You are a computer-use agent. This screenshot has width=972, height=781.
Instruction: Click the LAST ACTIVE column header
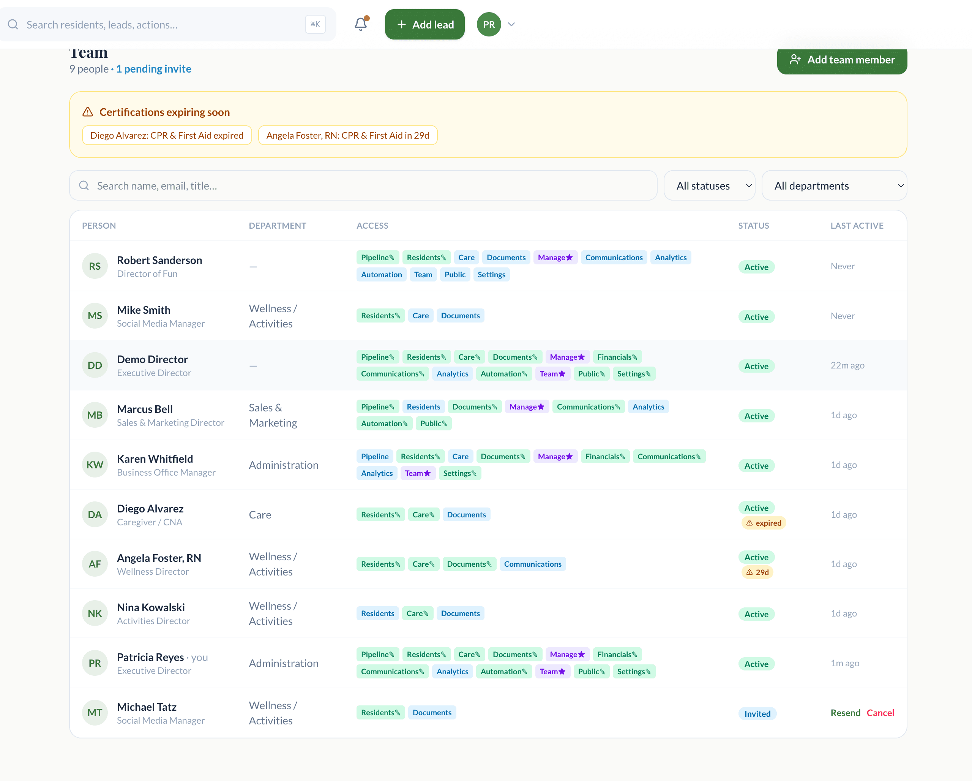pos(857,226)
